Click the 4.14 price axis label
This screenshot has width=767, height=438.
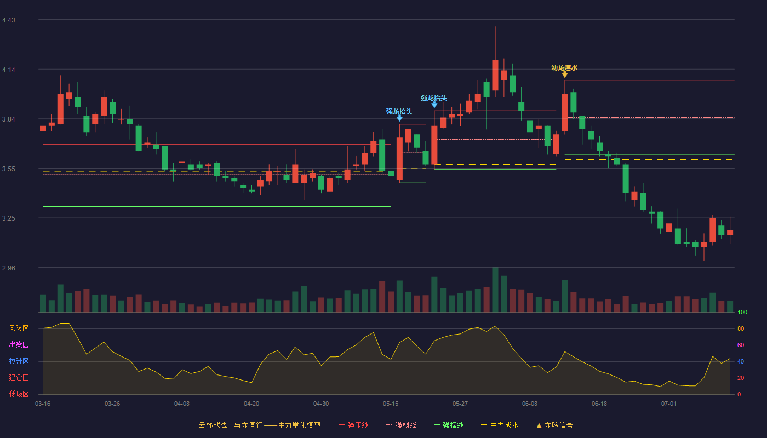9,70
